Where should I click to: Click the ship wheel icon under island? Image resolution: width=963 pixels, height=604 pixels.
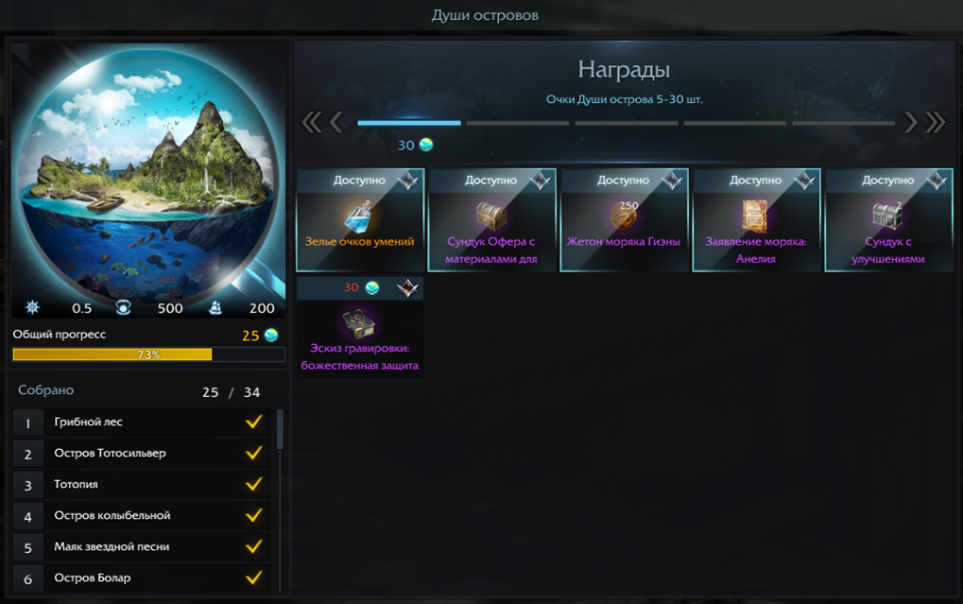click(32, 307)
